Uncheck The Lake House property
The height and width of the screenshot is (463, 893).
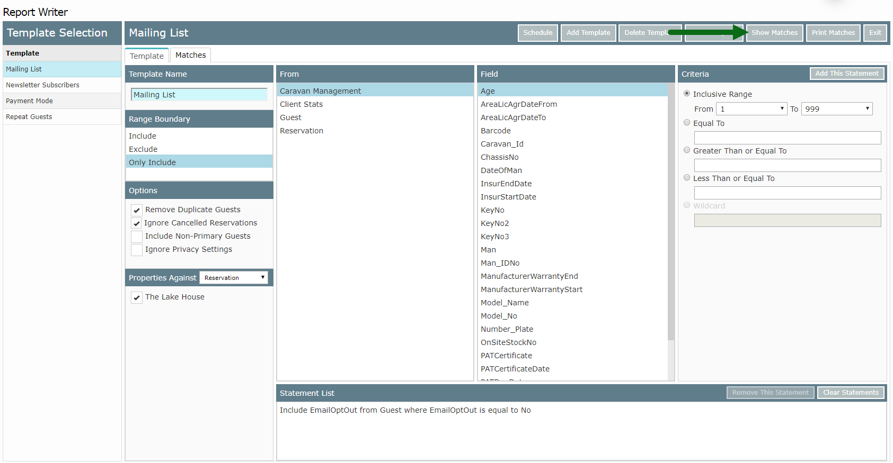pos(137,297)
